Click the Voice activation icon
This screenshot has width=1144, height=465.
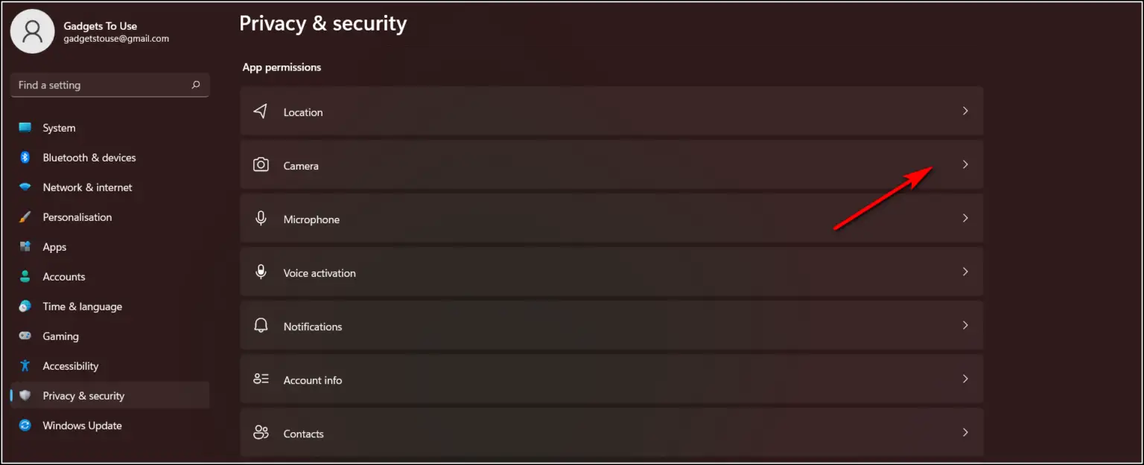[261, 272]
